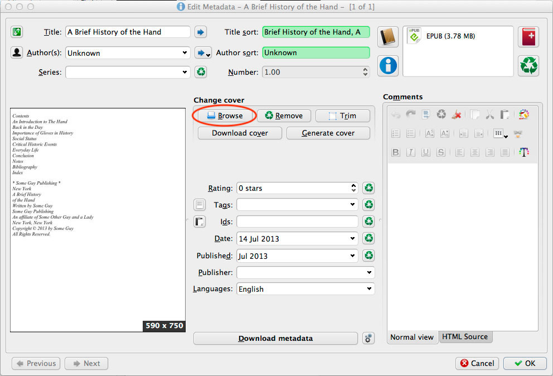Click the swap title and author icon
Viewport: 553px width, 376px height.
pyautogui.click(x=17, y=32)
